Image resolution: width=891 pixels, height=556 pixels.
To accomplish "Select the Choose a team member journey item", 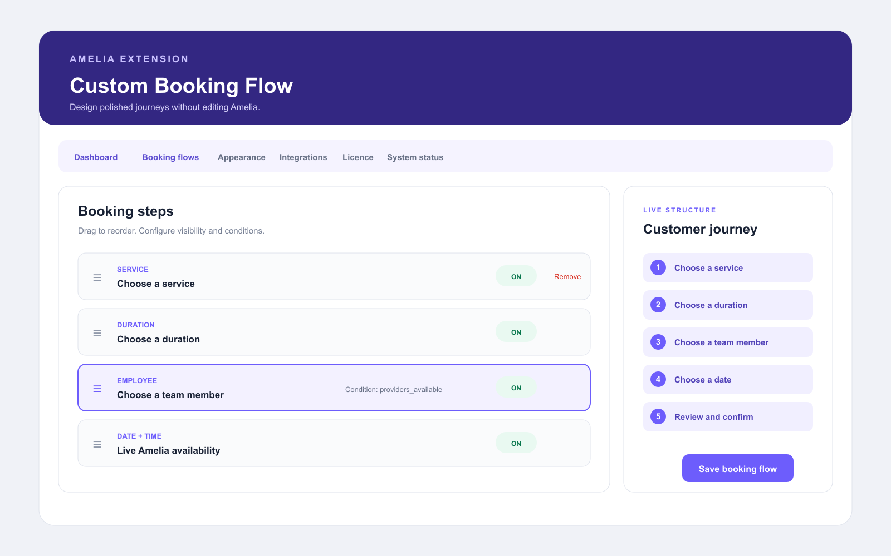I will [x=728, y=342].
